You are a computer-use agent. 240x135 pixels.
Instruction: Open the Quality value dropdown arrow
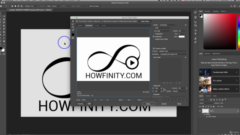pos(186,31)
